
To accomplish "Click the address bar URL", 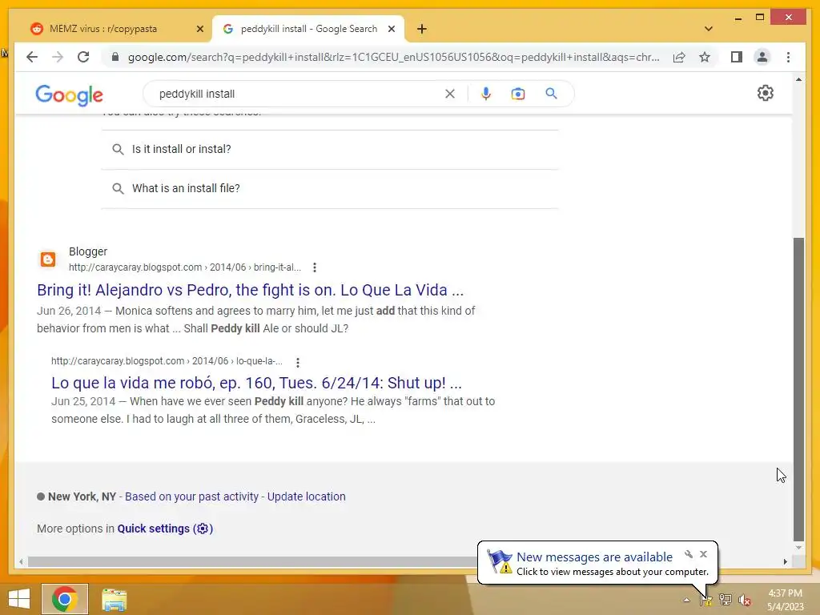I will tap(393, 57).
